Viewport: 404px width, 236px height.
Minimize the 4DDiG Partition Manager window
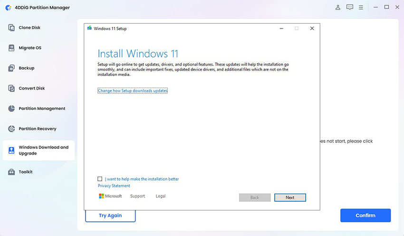pyautogui.click(x=375, y=7)
